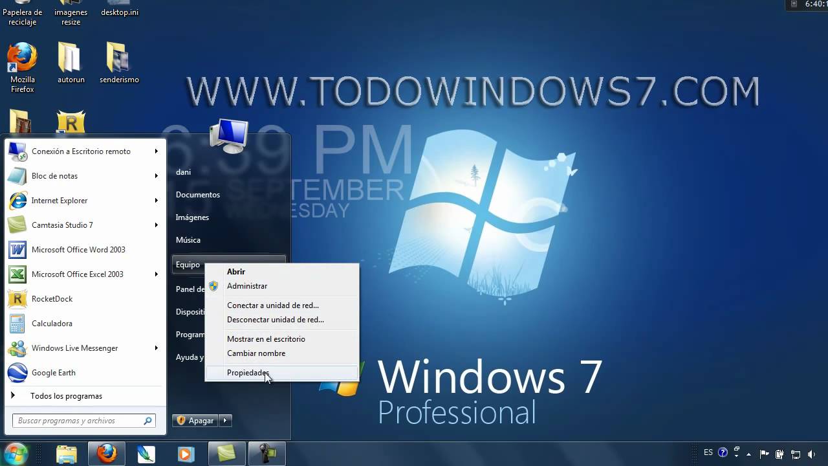The height and width of the screenshot is (466, 828).
Task: Click the ES language indicator
Action: (x=708, y=453)
